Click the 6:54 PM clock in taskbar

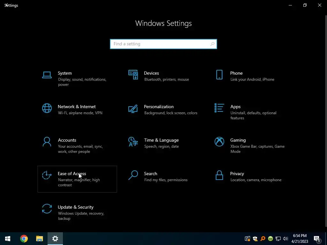point(300,236)
